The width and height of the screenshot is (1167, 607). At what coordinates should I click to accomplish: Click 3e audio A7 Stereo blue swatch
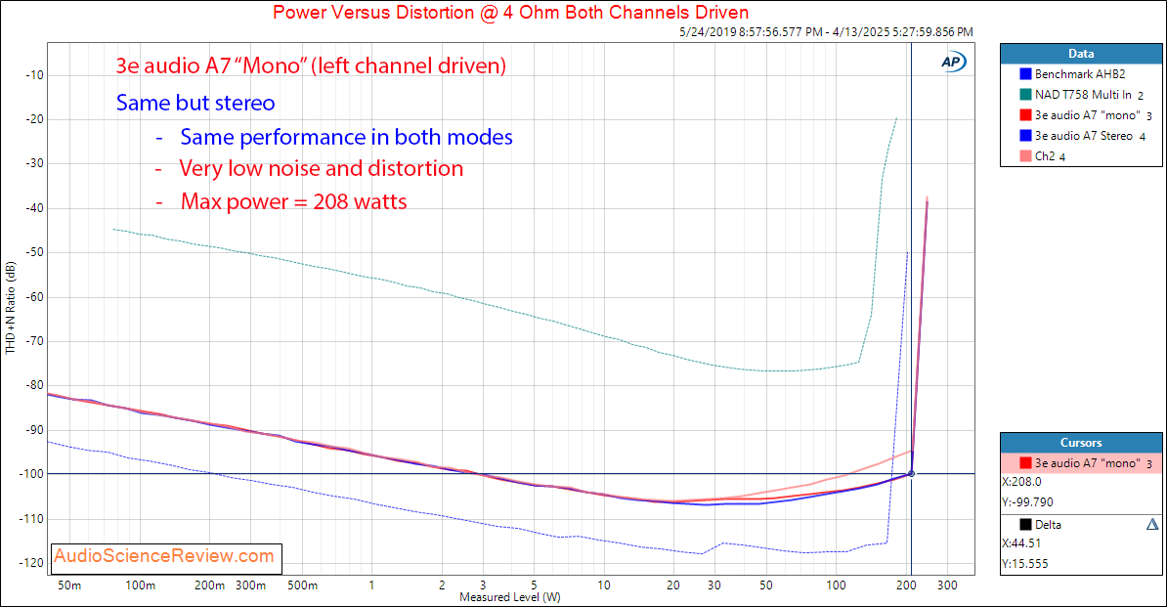pyautogui.click(x=1025, y=136)
